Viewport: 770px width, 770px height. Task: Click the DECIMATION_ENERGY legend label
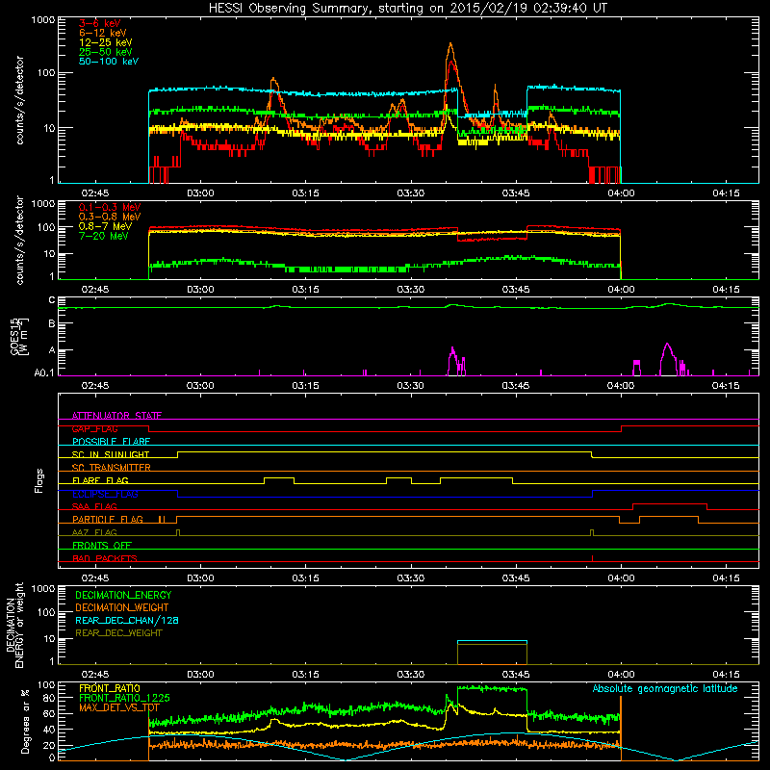[123, 595]
